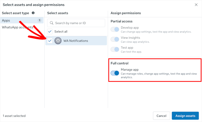
Task: Click the Full control section heading
Action: point(119,63)
